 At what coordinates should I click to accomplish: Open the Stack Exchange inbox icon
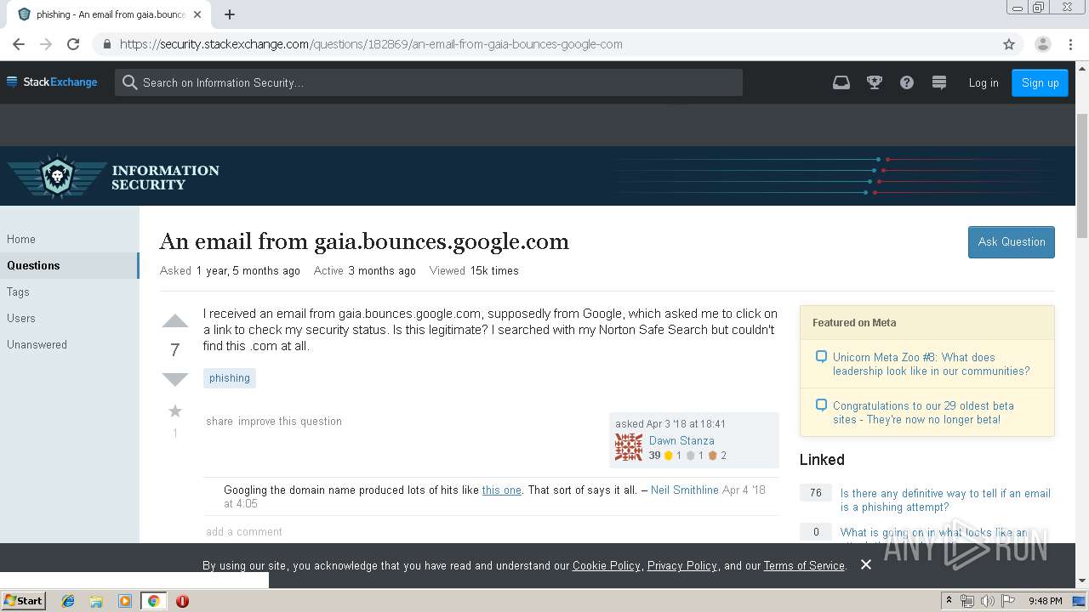841,82
